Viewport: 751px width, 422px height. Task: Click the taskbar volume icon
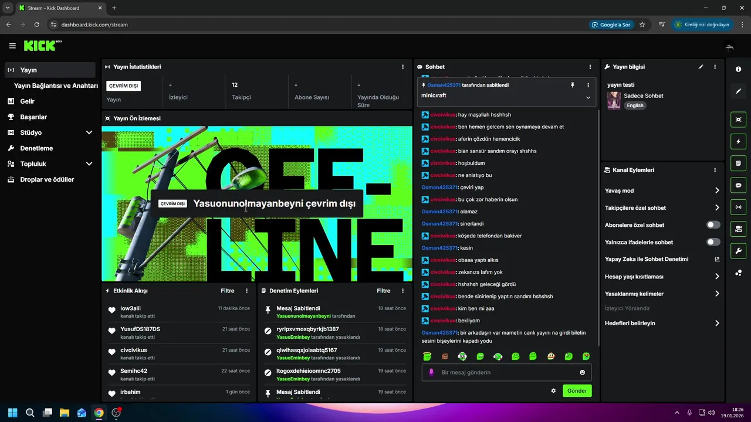tap(711, 413)
